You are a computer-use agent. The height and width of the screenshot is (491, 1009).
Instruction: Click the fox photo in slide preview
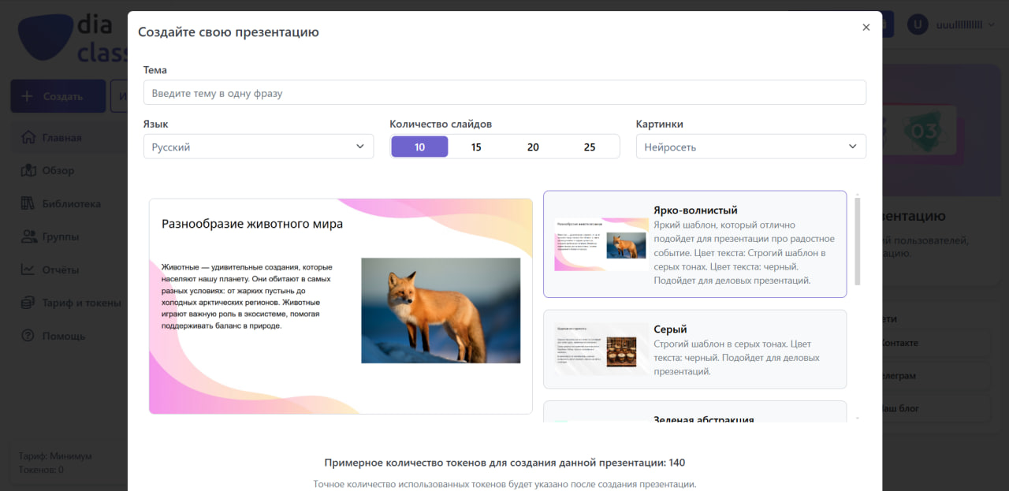441,311
